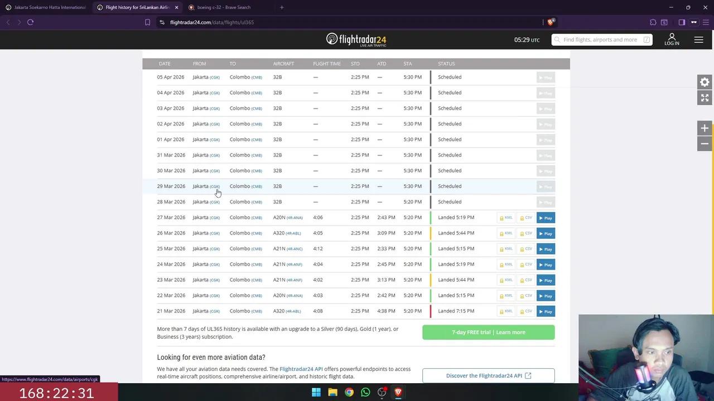The width and height of the screenshot is (714, 401).
Task: Click the plus zoom-in icon
Action: click(705, 128)
